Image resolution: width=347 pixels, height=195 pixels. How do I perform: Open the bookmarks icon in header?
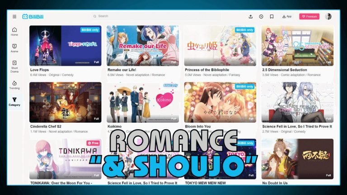coord(272,16)
